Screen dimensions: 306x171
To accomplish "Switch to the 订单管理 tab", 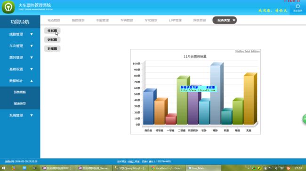I will 175,20.
